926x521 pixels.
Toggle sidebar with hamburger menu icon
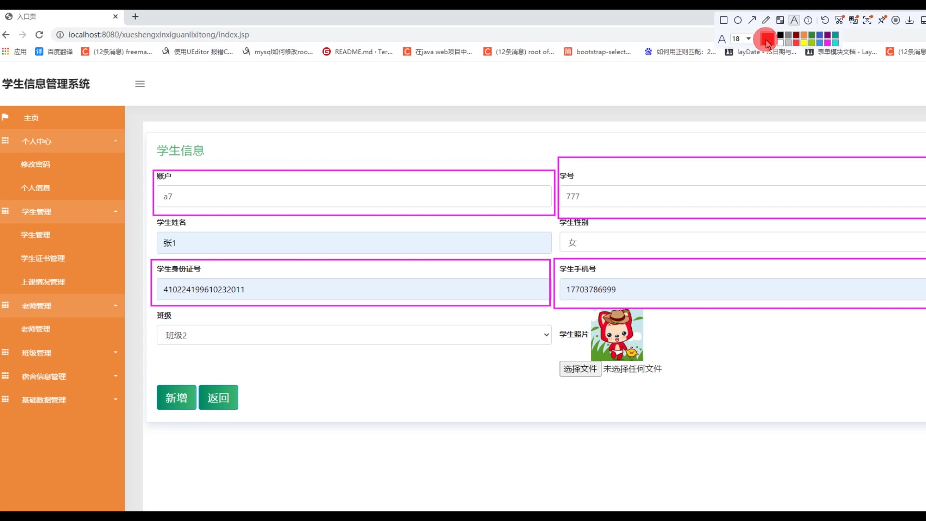coord(140,84)
